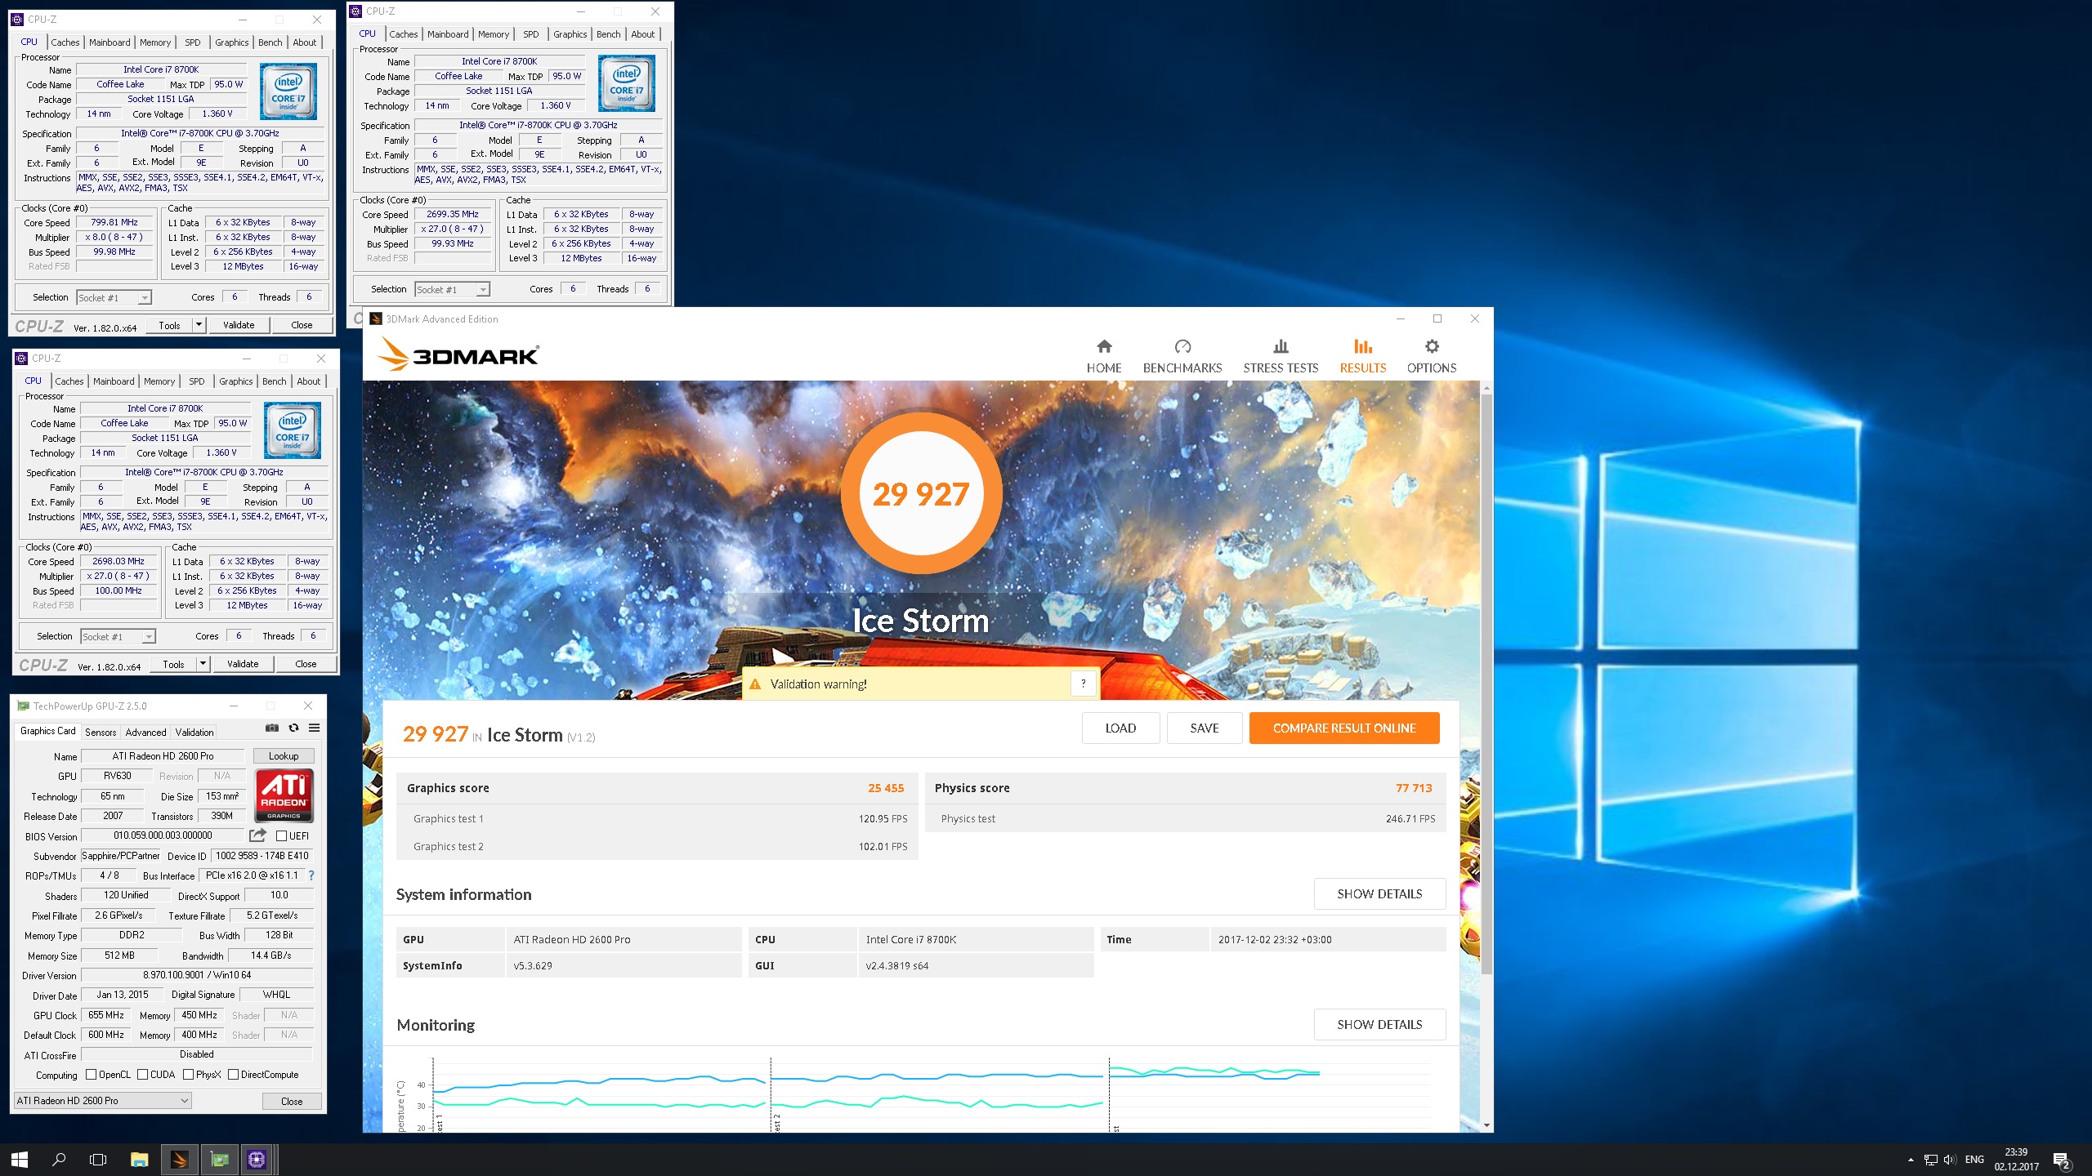Switch to the Advanced tab in GPU-Z

click(146, 733)
